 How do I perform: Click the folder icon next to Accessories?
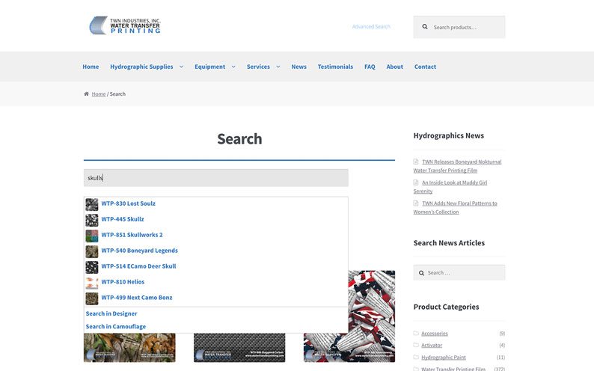tap(416, 333)
